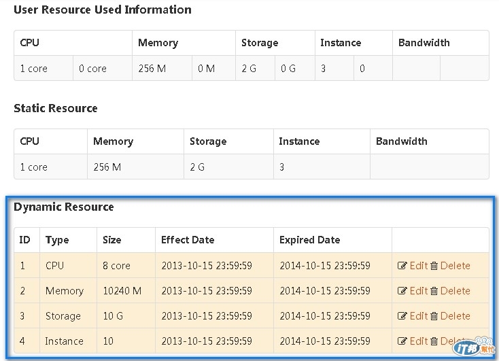Viewport: 499px width, 361px height.
Task: Click the trash icon for Memory row
Action: pyautogui.click(x=434, y=291)
